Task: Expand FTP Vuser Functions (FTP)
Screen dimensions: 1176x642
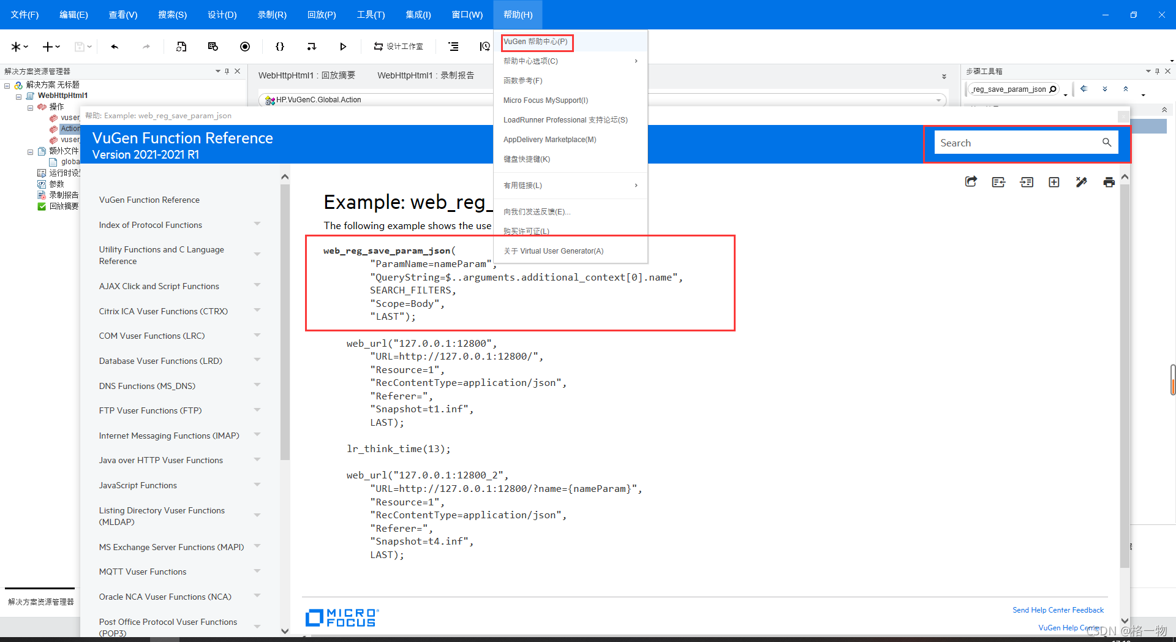Action: [x=257, y=409]
